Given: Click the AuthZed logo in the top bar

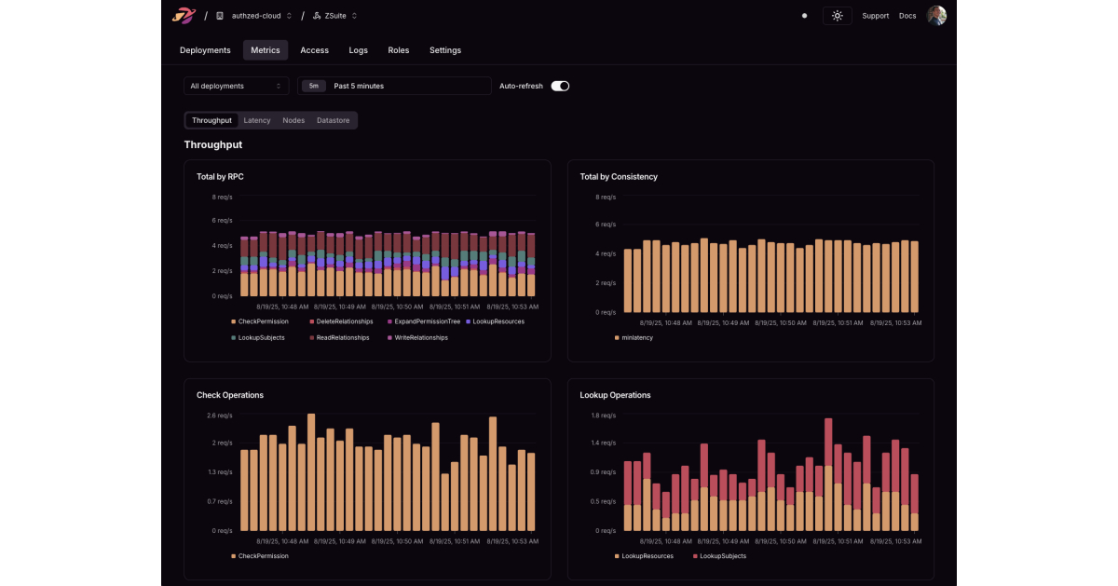Looking at the screenshot, I should (x=184, y=16).
